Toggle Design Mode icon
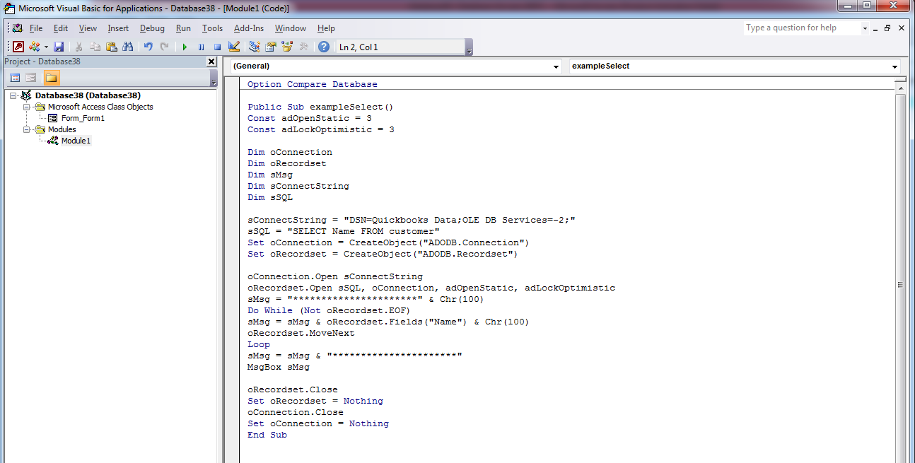 234,47
